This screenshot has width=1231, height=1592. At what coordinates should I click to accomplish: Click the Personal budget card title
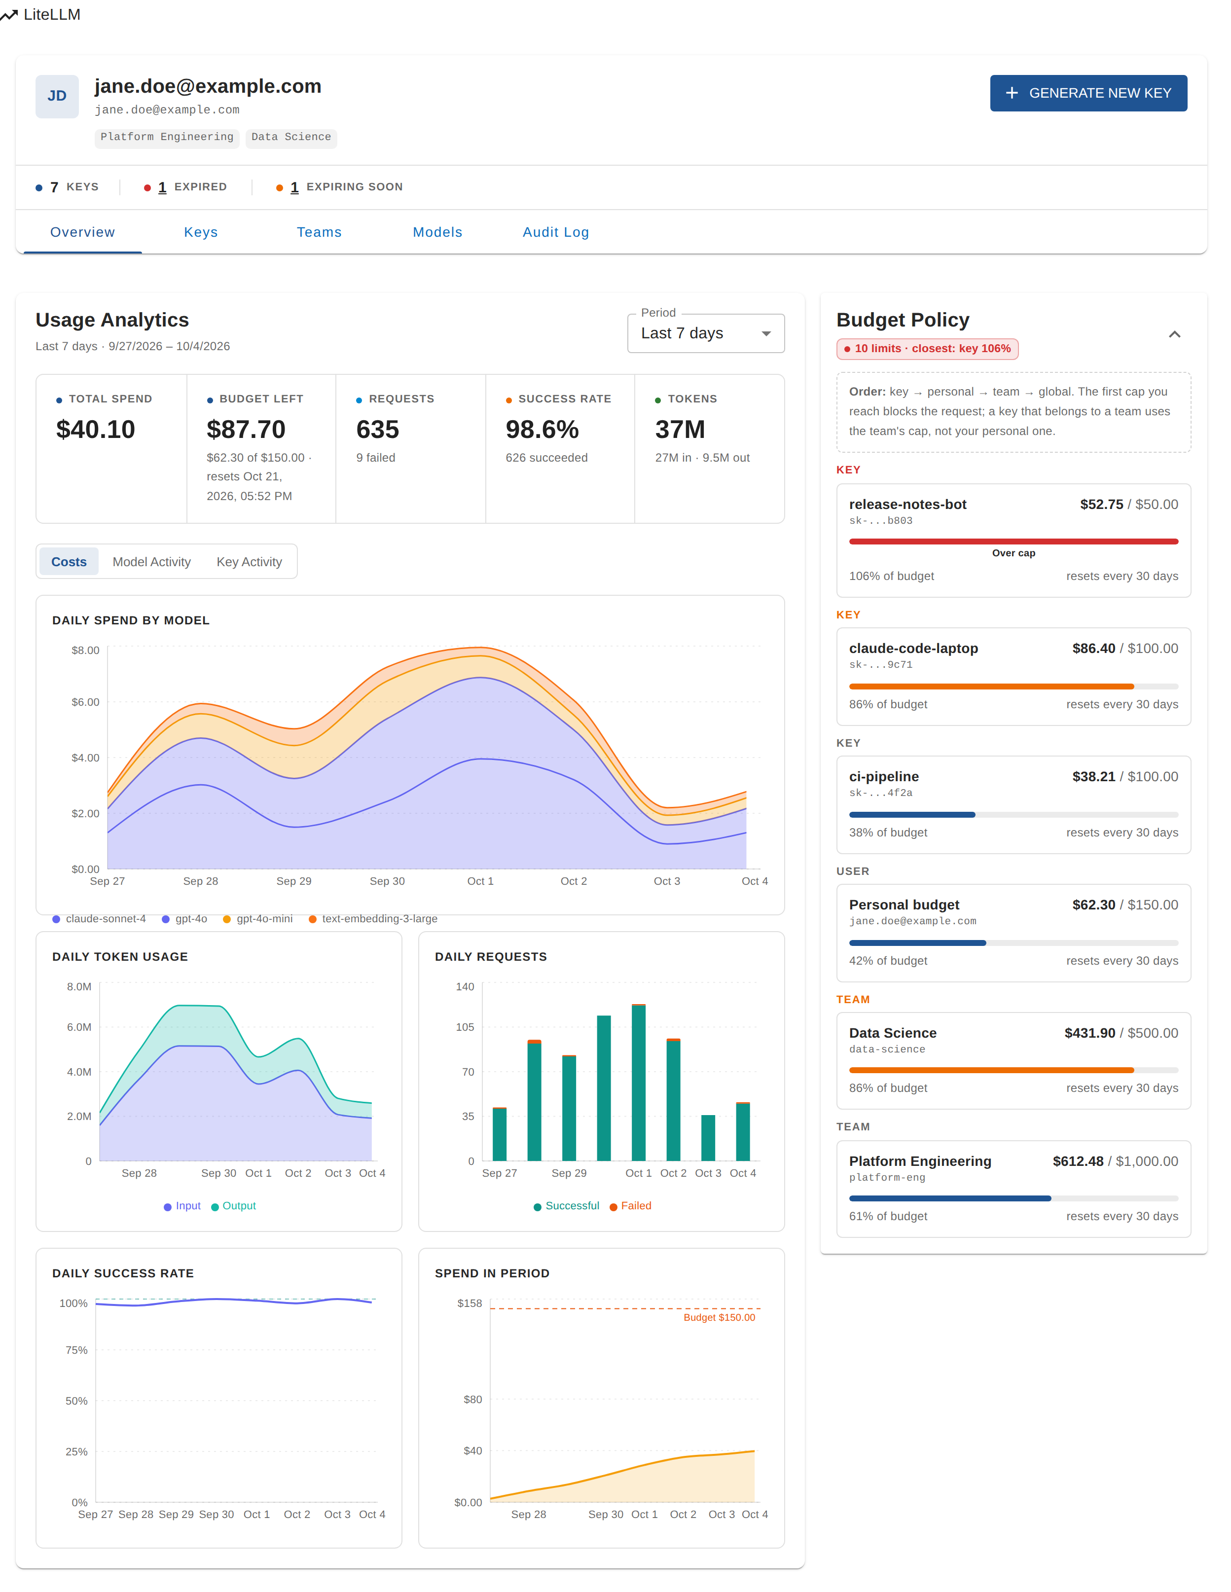coord(904,905)
